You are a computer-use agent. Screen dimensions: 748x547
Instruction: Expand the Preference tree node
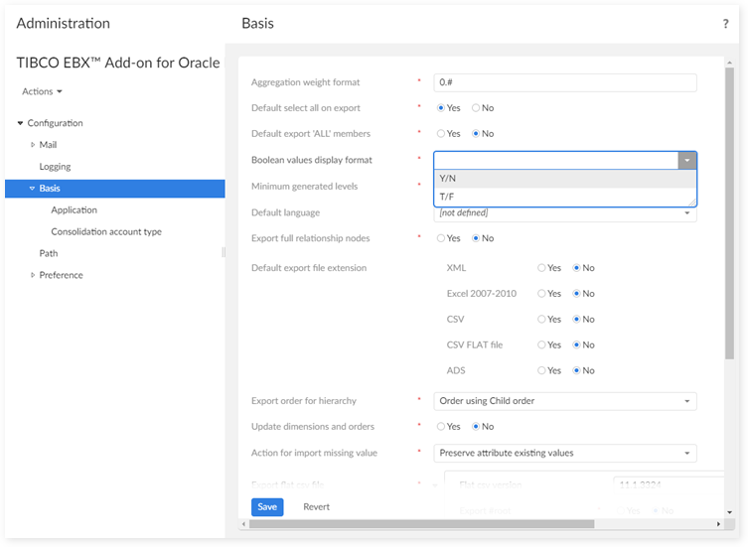(x=32, y=275)
